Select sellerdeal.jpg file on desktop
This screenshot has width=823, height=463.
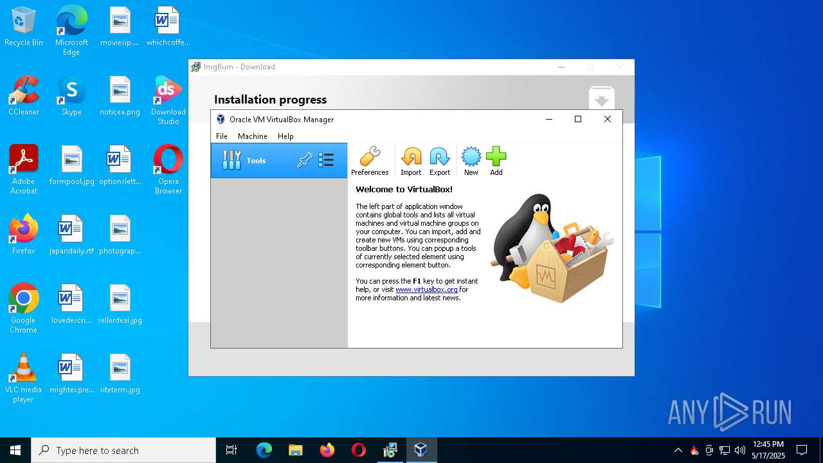(x=120, y=305)
